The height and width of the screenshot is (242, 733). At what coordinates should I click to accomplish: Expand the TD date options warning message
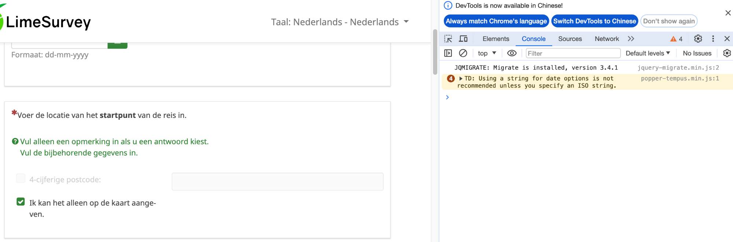[461, 78]
